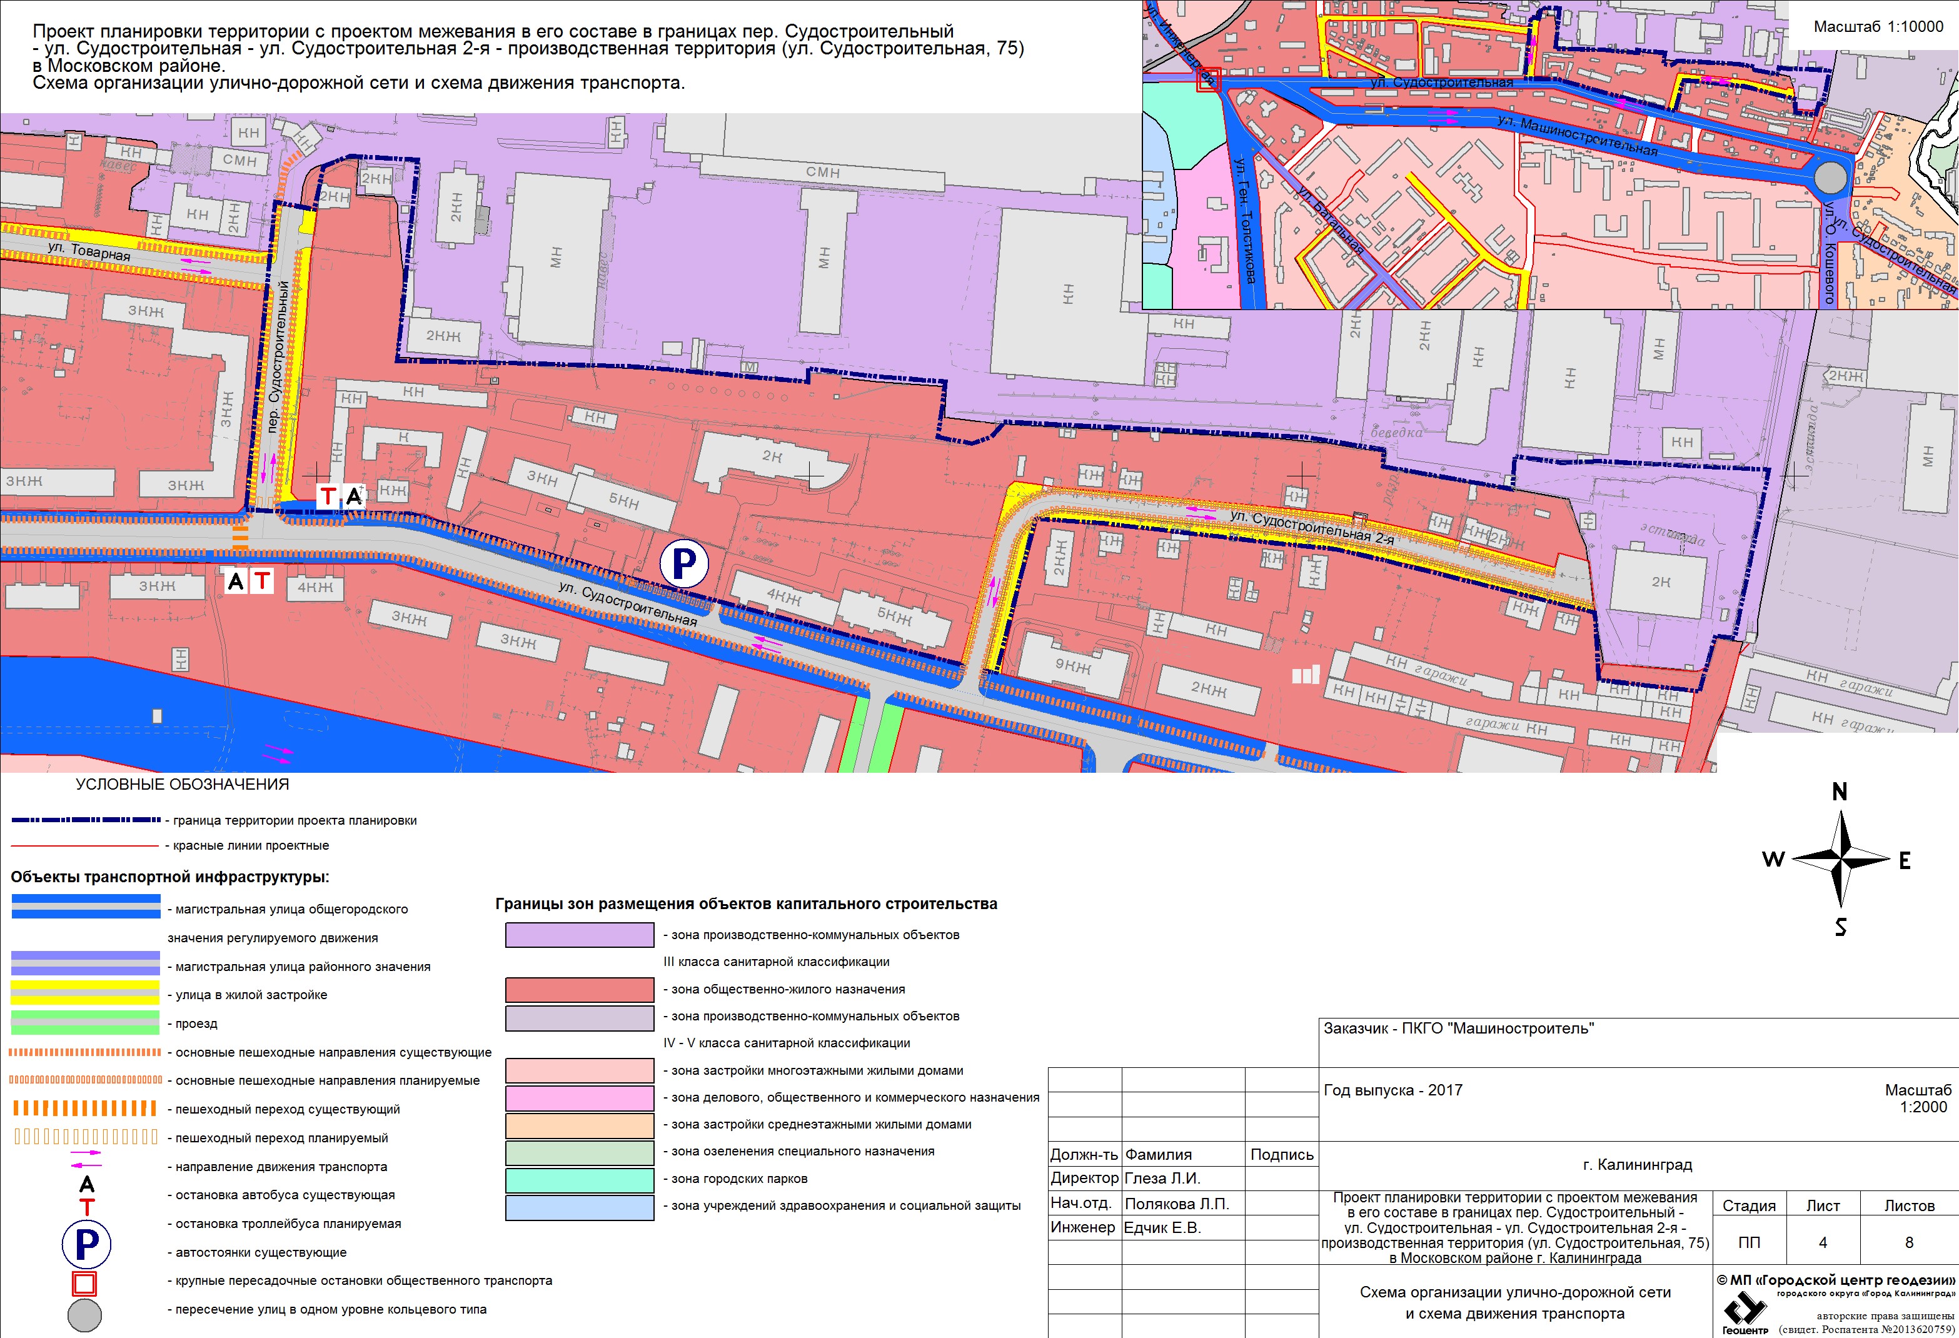Viewport: 1959px width, 1338px height.
Task: Select the yellow residential street legend swatch
Action: 85,994
